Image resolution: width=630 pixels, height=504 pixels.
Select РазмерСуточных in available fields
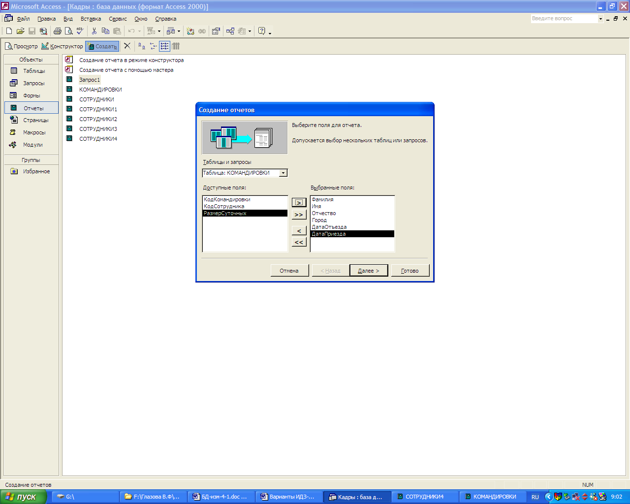(245, 213)
